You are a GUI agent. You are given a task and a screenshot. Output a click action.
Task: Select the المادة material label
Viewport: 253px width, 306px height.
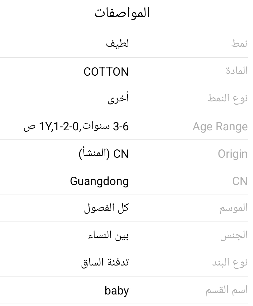tap(237, 71)
